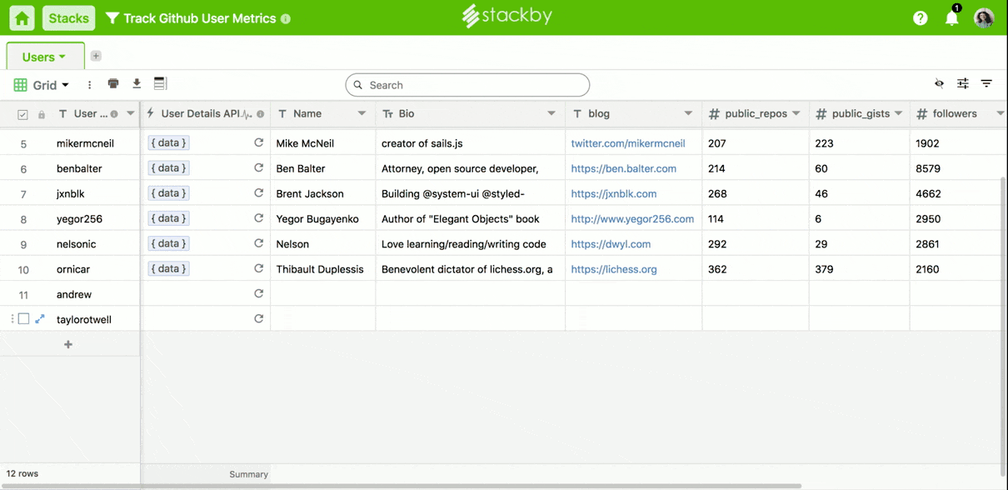Click the Home icon in header
This screenshot has height=490, width=1008.
click(x=22, y=18)
